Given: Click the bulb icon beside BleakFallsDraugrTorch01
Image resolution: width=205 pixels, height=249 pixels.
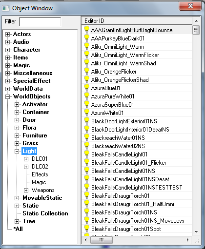Looking at the screenshot, I should 86,195.
